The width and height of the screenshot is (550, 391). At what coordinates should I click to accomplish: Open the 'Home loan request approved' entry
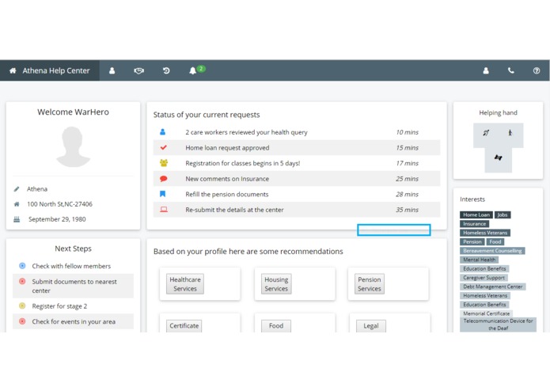point(227,148)
